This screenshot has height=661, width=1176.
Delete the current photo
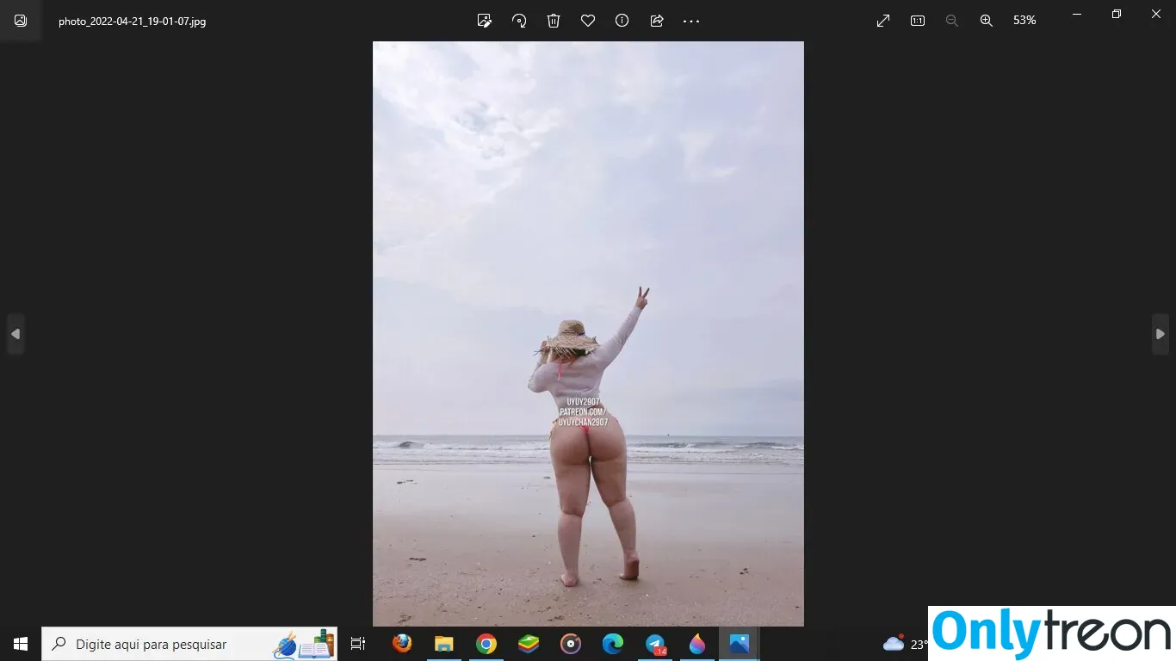[554, 21]
